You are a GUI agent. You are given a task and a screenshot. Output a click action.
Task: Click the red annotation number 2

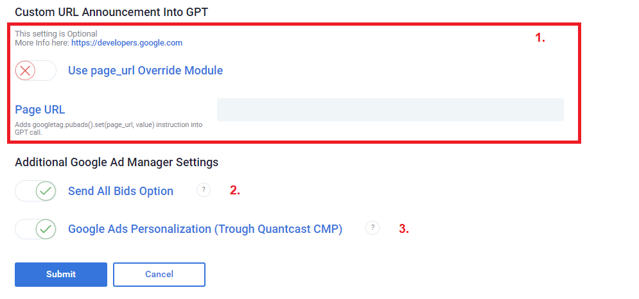[235, 190]
